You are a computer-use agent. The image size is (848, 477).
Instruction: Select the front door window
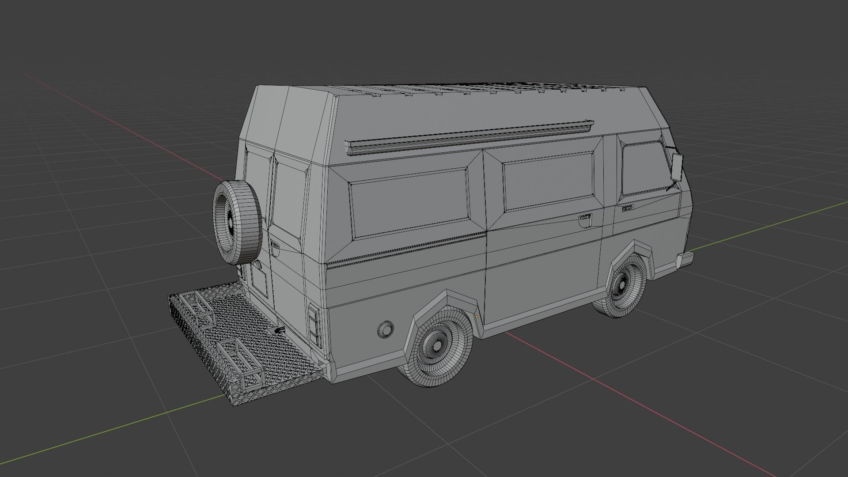[x=646, y=169]
